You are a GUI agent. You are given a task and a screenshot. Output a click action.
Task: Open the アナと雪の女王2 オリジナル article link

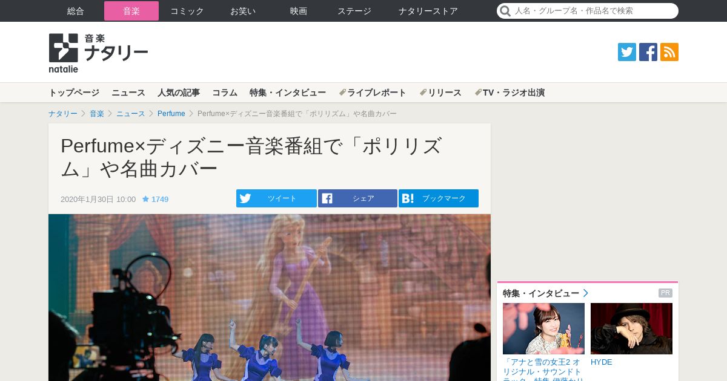point(543,370)
